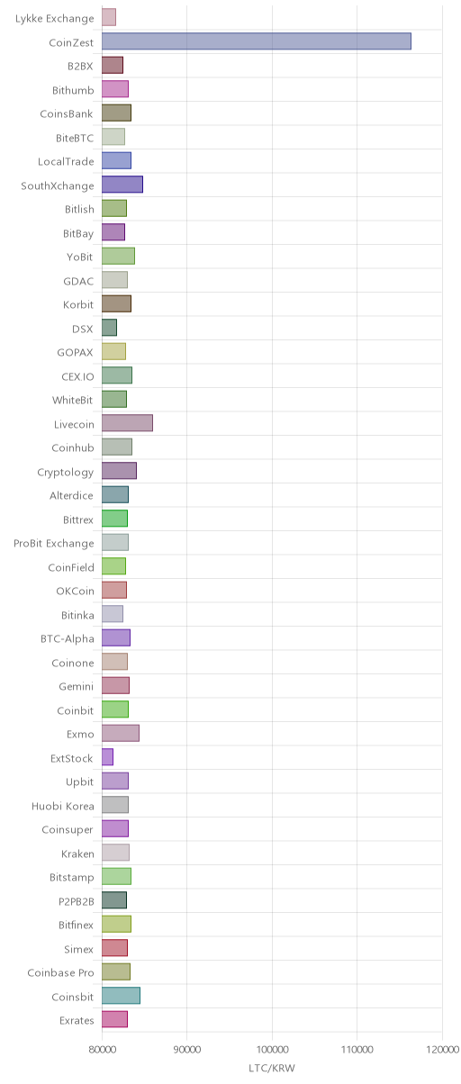Screen dimensions: 461x1084
Task: Select the Lykke Exchange bar
Action: click(x=109, y=17)
